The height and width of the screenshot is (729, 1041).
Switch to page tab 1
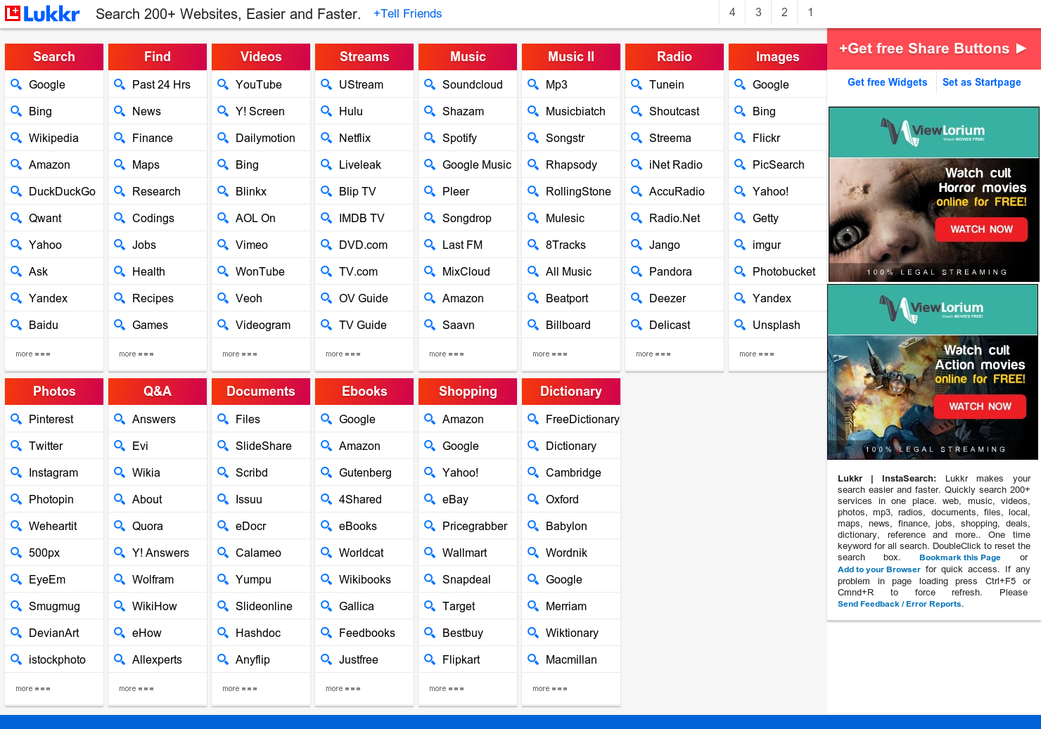click(810, 13)
